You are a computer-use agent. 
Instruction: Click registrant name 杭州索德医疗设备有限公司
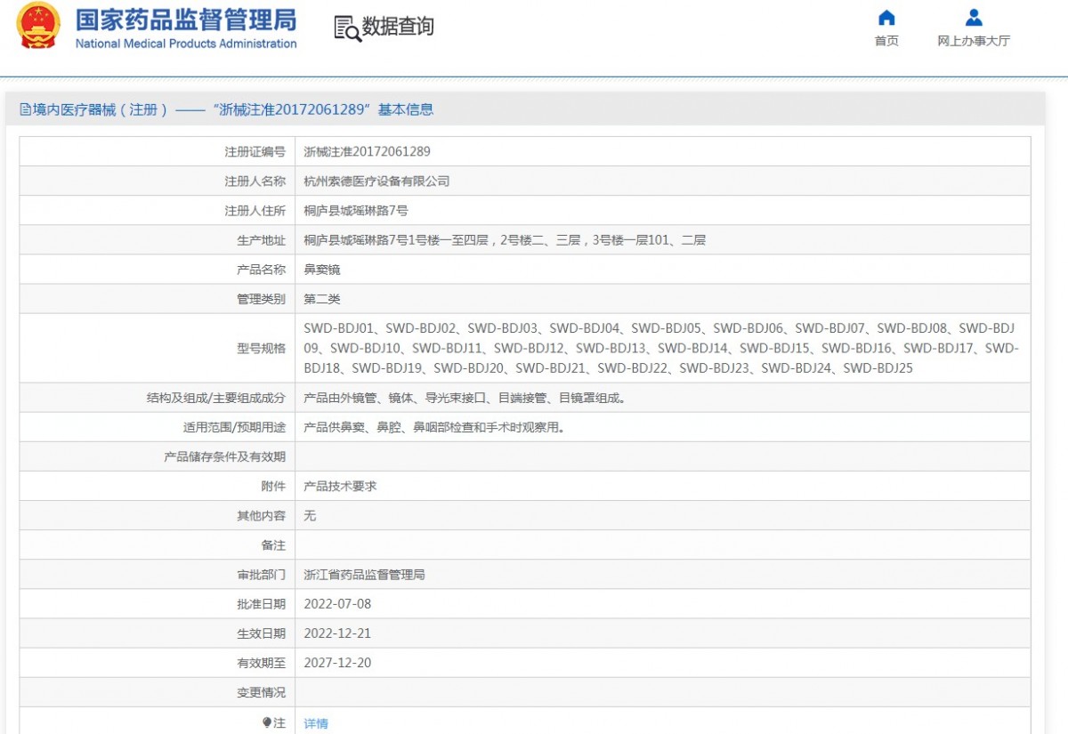376,181
